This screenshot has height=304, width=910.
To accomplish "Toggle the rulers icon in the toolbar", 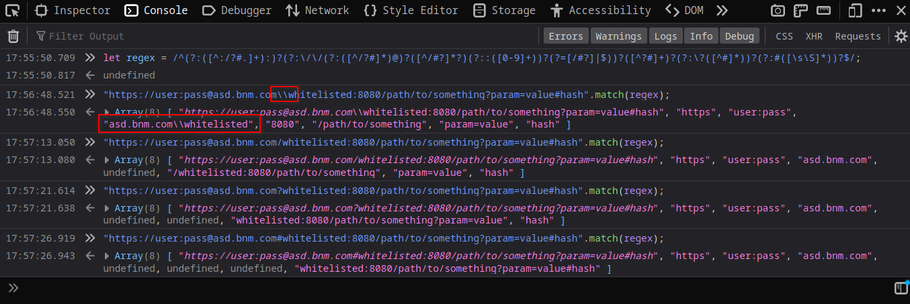I will [x=800, y=11].
